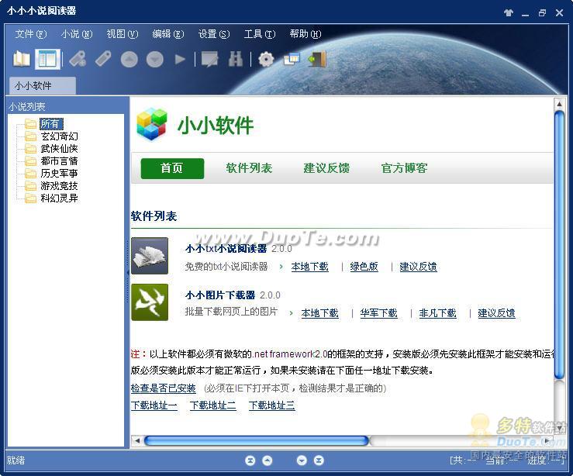Click the 绿色版 download link
This screenshot has width=573, height=476.
pyautogui.click(x=364, y=267)
